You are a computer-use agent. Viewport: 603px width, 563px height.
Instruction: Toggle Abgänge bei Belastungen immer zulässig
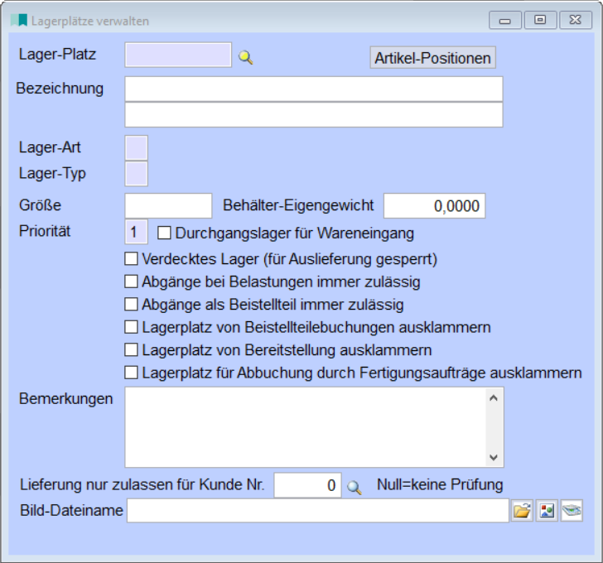131,281
